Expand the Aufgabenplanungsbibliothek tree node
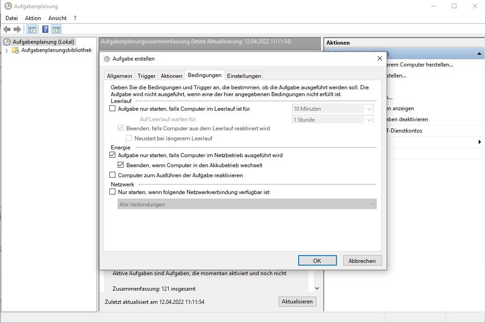Viewport: 486px width, 323px height. click(6, 50)
